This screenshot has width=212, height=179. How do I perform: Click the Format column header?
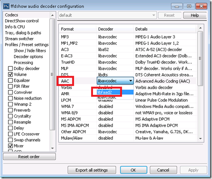[x=78, y=29]
